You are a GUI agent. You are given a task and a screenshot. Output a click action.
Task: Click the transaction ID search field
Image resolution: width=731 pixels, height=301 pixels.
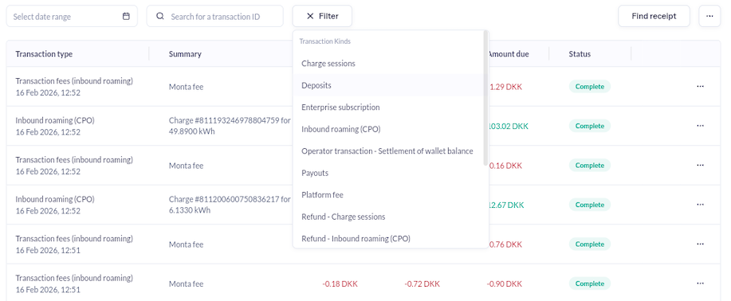[x=215, y=16]
